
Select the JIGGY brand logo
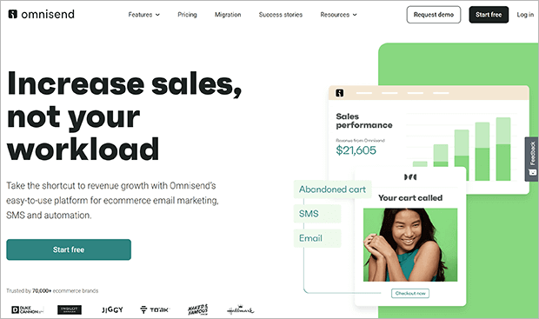tap(112, 309)
